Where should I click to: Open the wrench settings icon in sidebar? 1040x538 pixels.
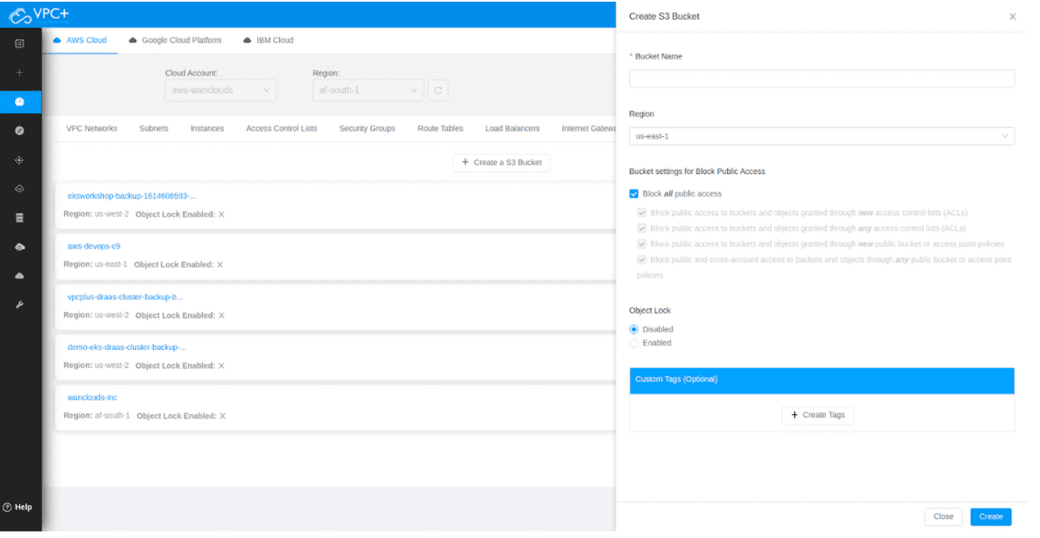click(x=19, y=305)
